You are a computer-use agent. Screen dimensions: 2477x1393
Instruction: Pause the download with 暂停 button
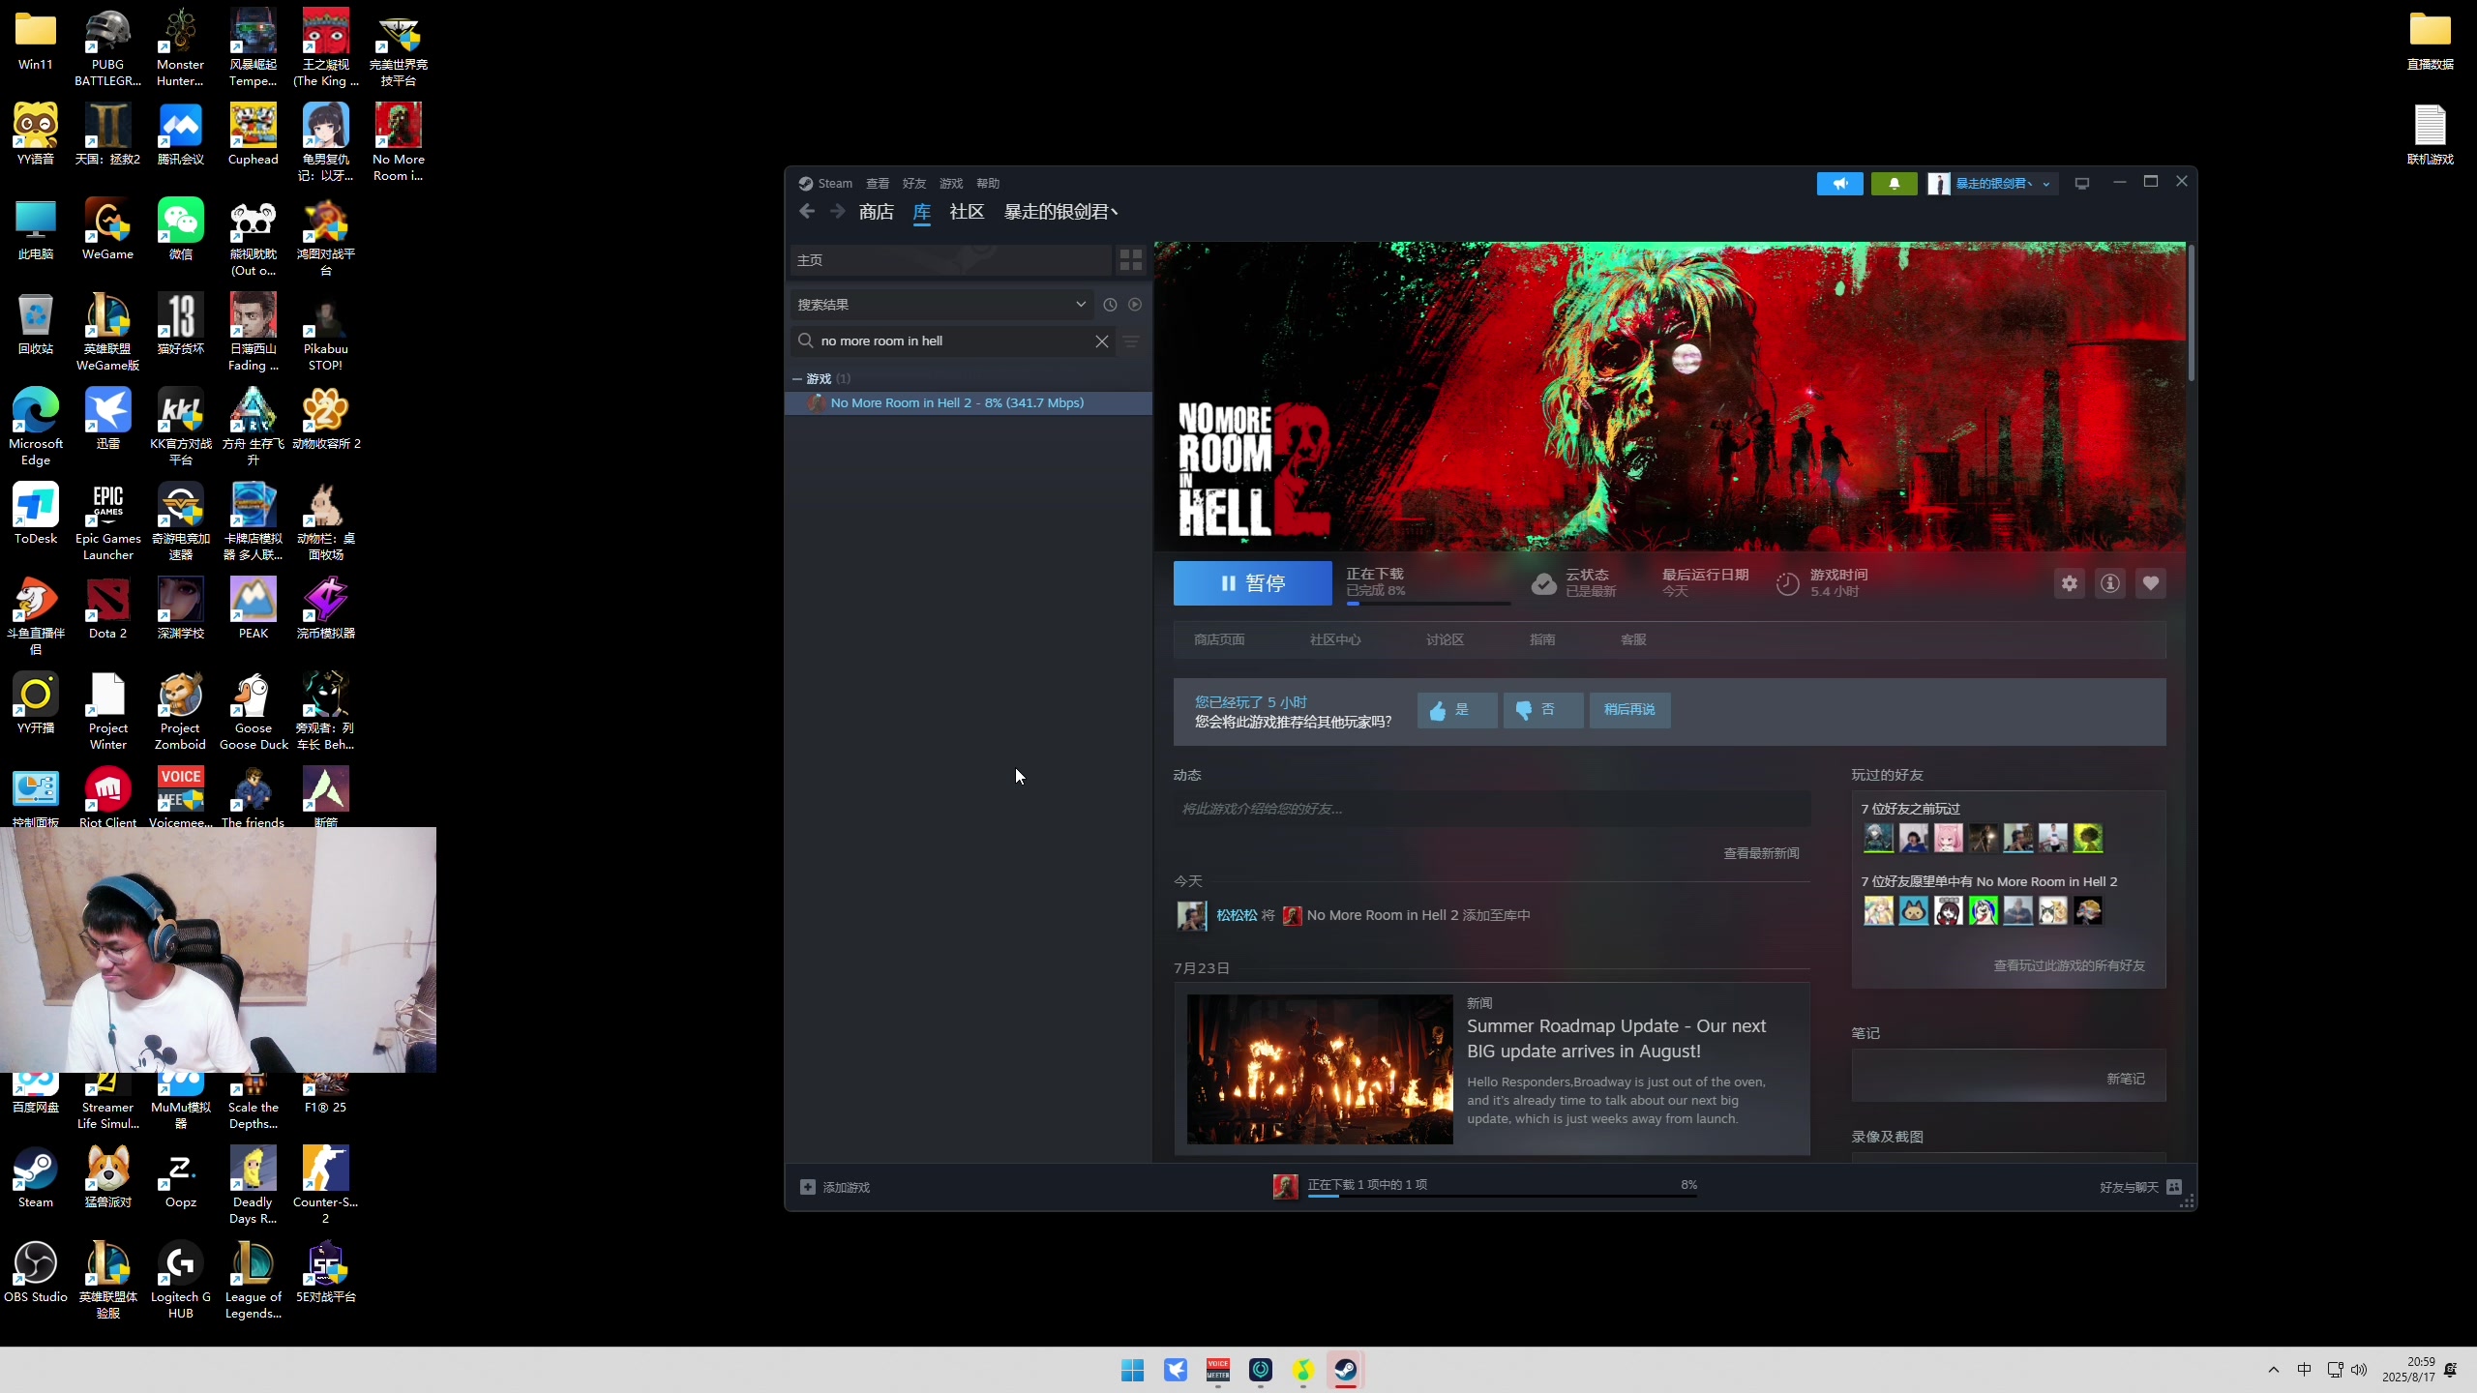tap(1252, 583)
